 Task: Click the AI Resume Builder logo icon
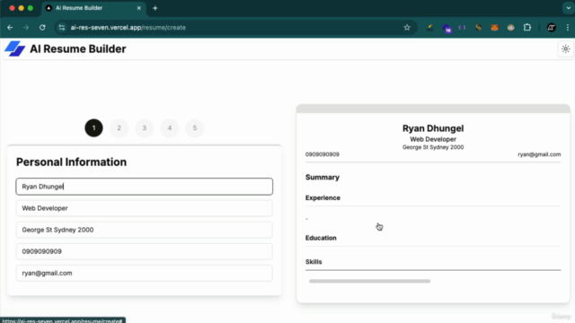(x=14, y=48)
